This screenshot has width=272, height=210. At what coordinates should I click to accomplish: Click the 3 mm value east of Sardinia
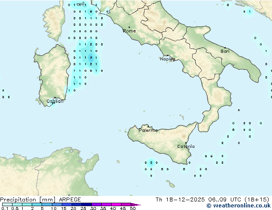point(91,58)
